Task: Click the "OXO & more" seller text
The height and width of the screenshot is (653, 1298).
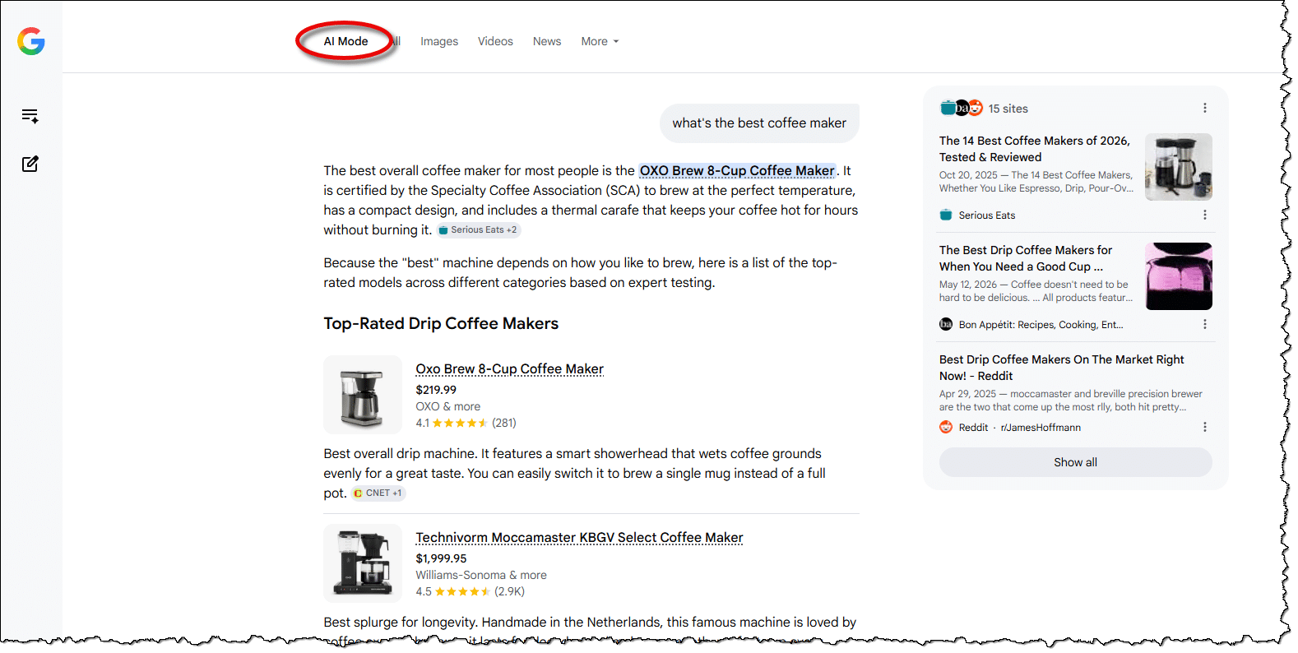Action: click(448, 406)
